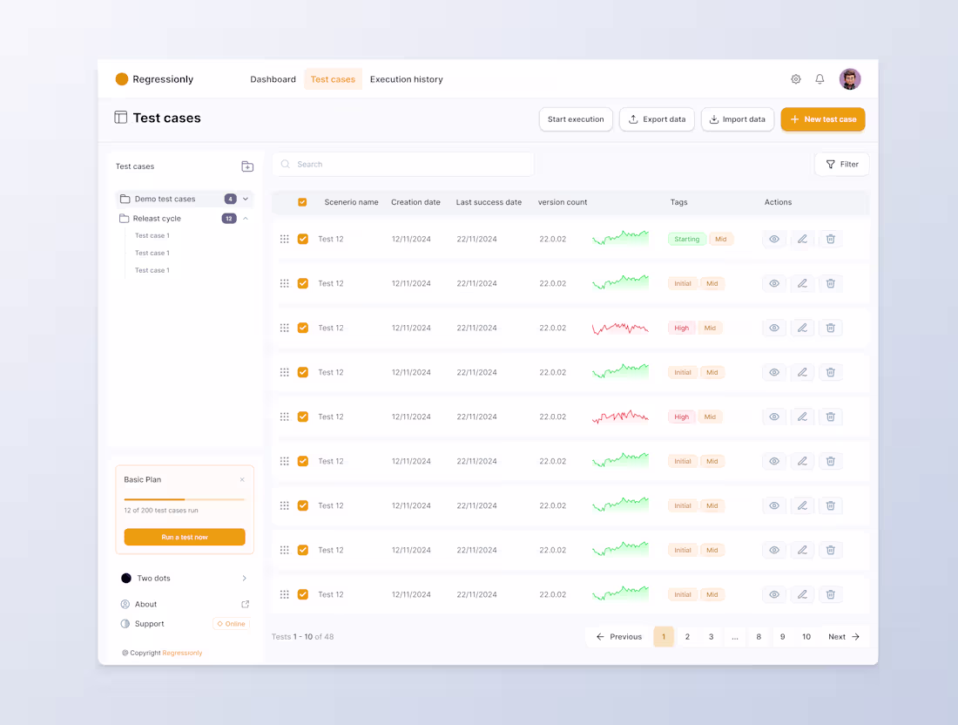
Task: Select the Test cases navigation tab
Action: point(333,79)
